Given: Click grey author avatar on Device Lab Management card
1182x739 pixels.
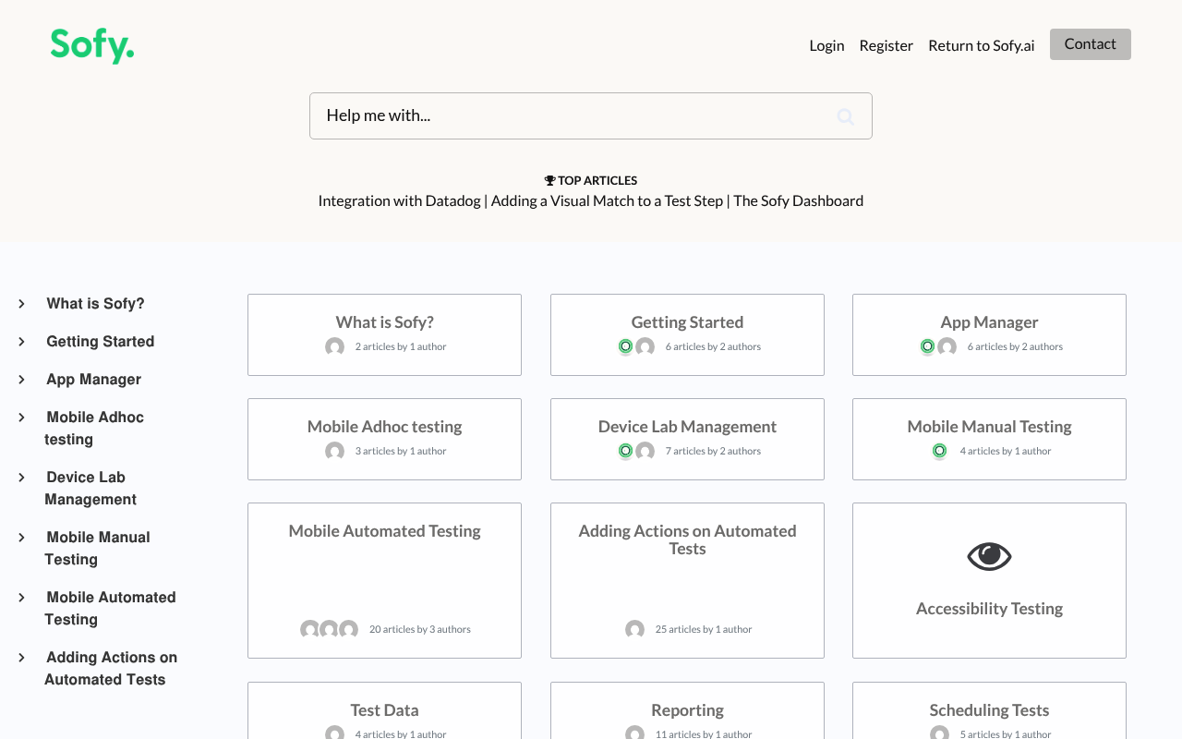Looking at the screenshot, I should (645, 451).
